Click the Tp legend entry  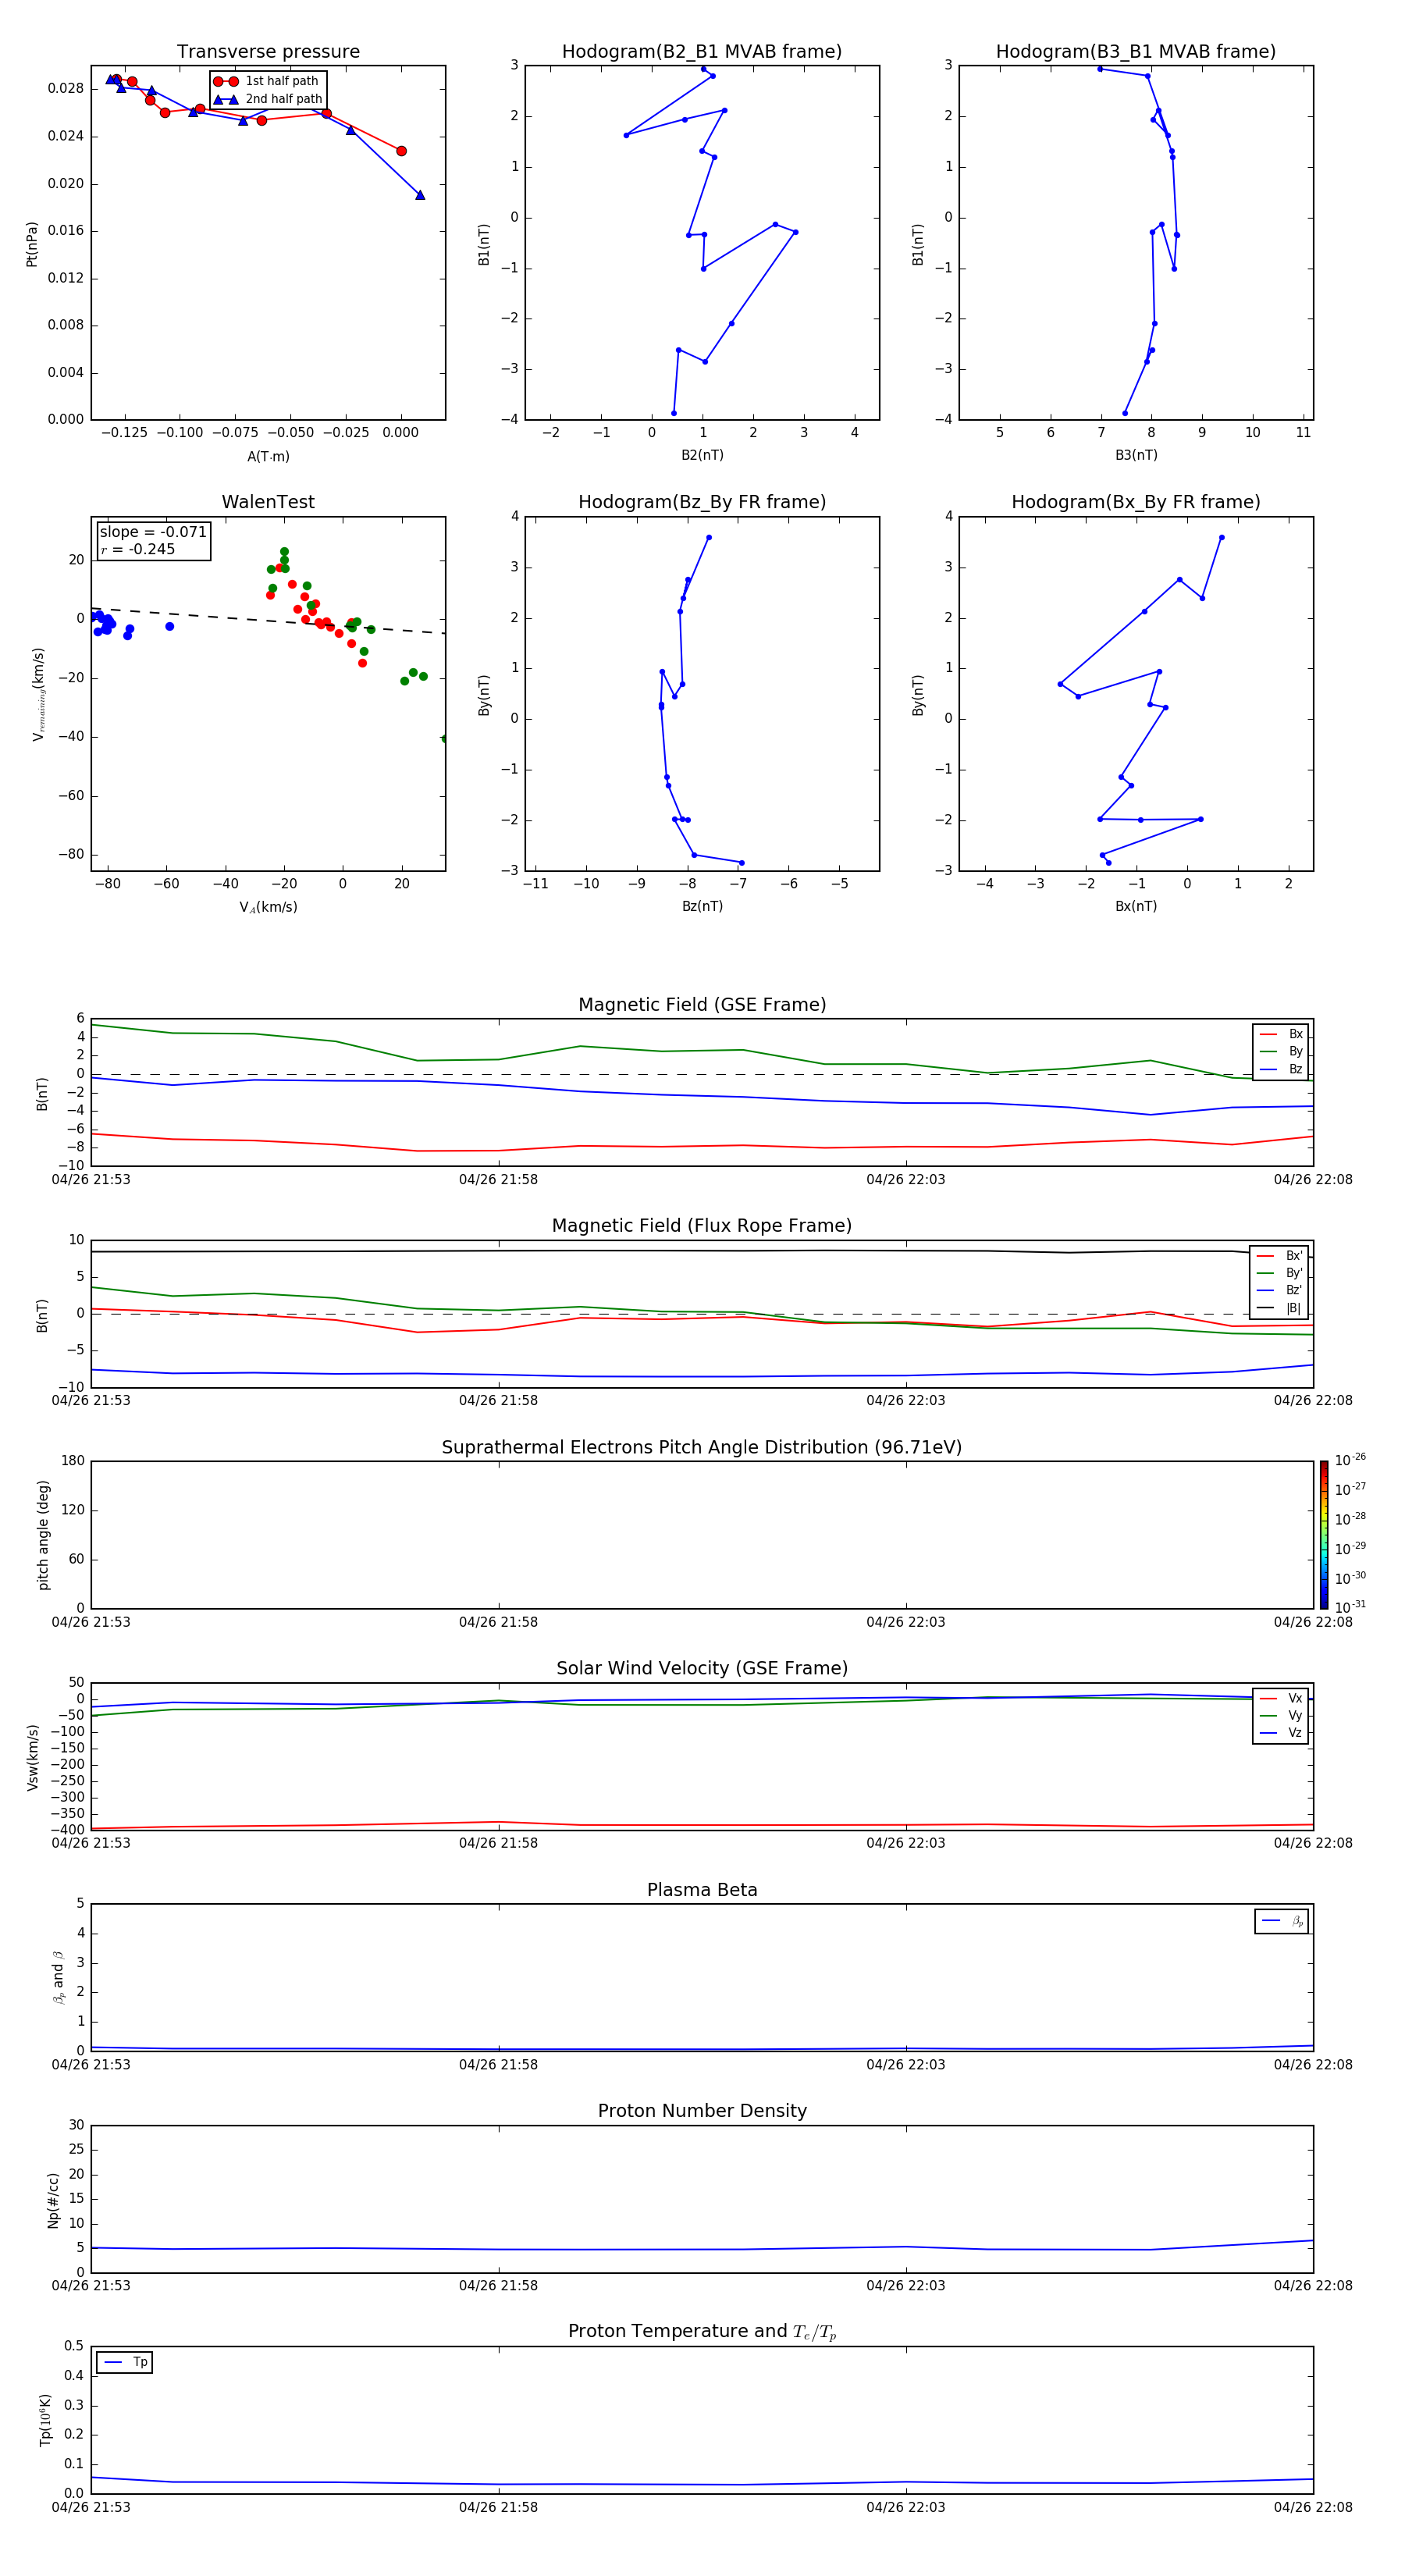(125, 2362)
